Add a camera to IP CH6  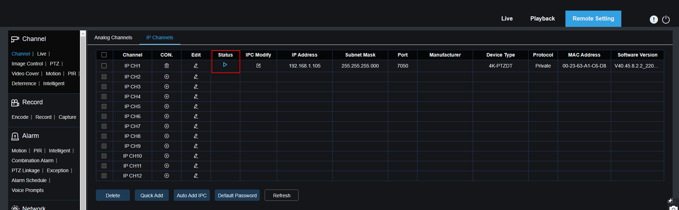click(x=167, y=116)
